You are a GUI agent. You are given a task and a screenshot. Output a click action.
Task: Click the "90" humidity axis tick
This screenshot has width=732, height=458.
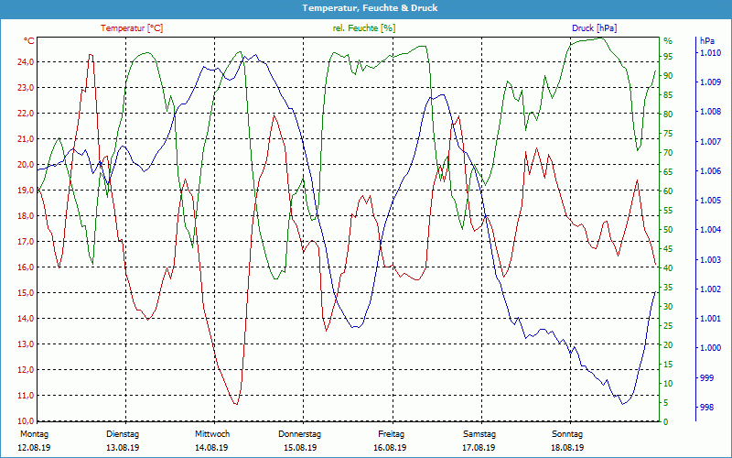click(669, 76)
